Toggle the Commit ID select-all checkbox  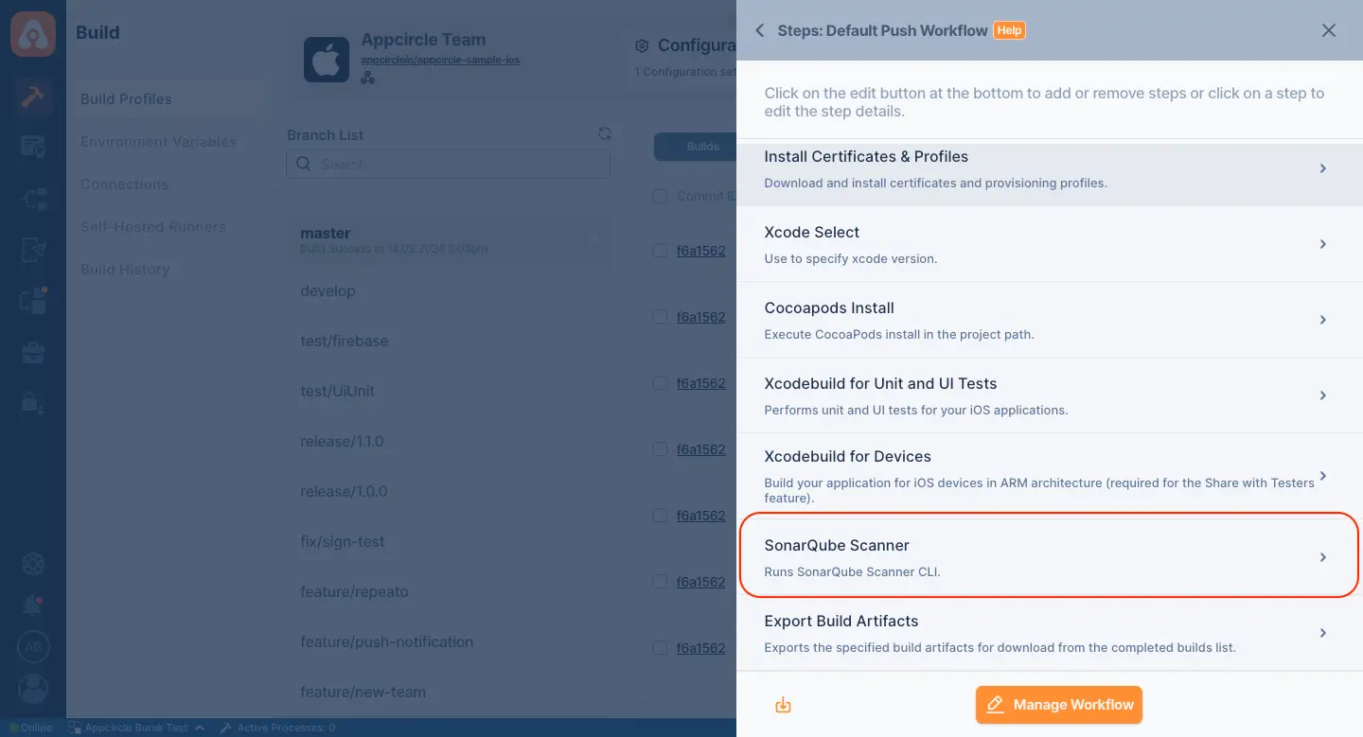660,196
